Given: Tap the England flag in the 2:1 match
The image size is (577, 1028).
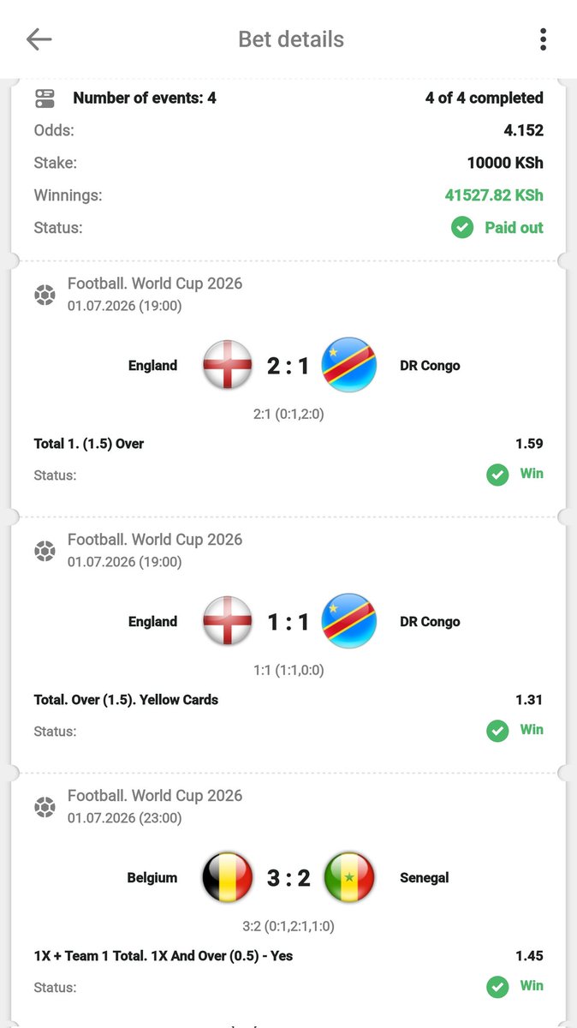Looking at the screenshot, I should click(x=228, y=365).
